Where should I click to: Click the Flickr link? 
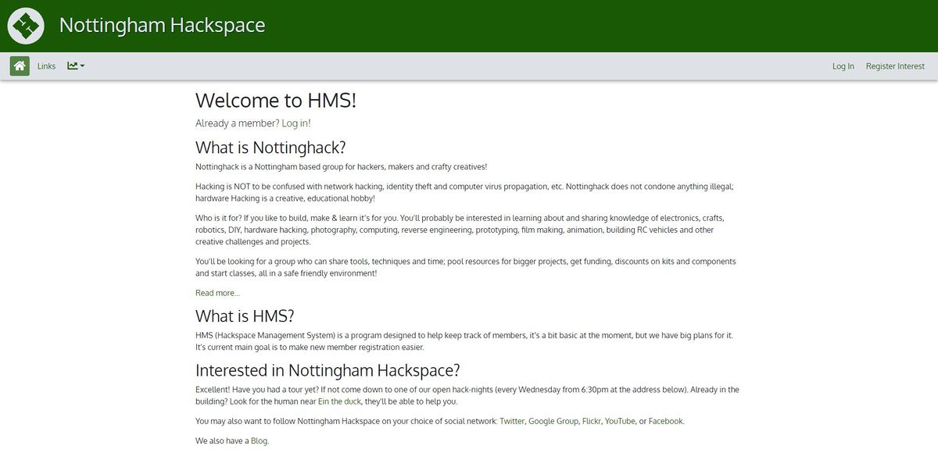[x=592, y=420]
